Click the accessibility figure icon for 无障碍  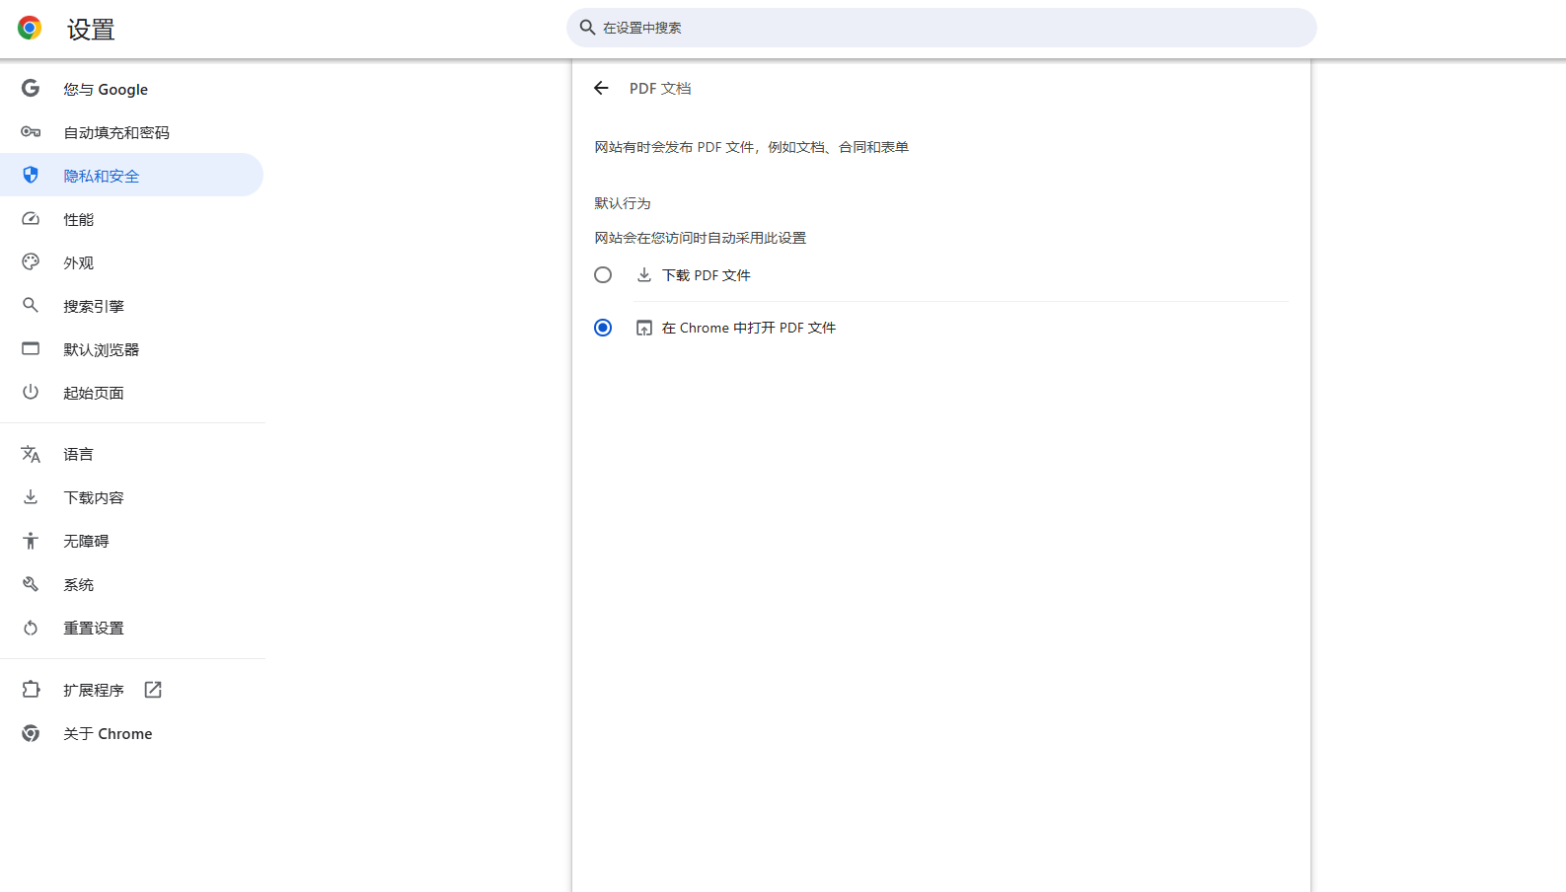tap(31, 541)
